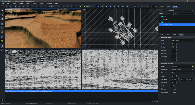
Task: Click the Undo arrow icon
Action: (x=32, y=6)
